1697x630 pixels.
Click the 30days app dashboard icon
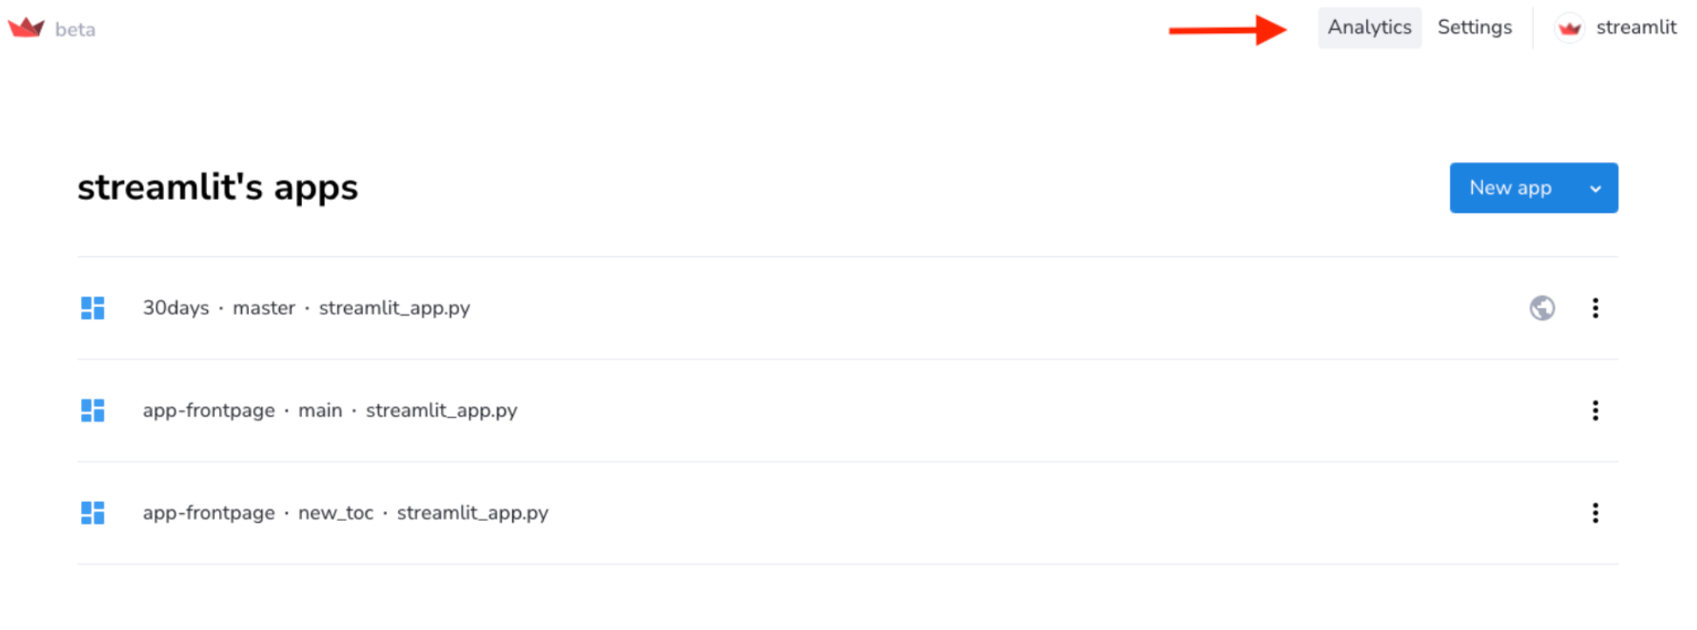click(93, 308)
